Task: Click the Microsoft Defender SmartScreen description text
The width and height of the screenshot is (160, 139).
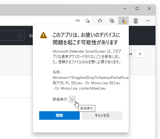Action: [87, 57]
